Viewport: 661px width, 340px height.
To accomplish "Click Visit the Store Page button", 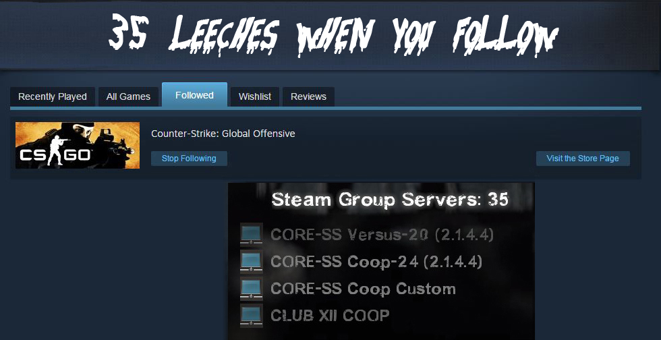I will 583,159.
